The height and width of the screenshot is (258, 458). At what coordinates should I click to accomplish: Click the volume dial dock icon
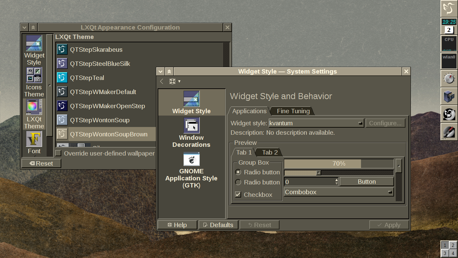point(449,79)
